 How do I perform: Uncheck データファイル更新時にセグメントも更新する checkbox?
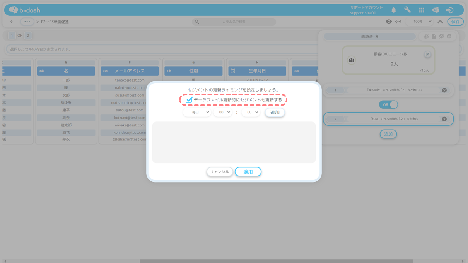[189, 100]
